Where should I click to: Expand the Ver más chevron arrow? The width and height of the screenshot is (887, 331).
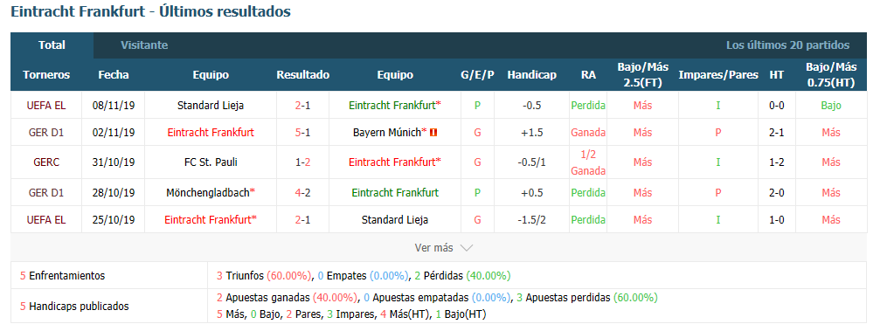[x=467, y=248]
